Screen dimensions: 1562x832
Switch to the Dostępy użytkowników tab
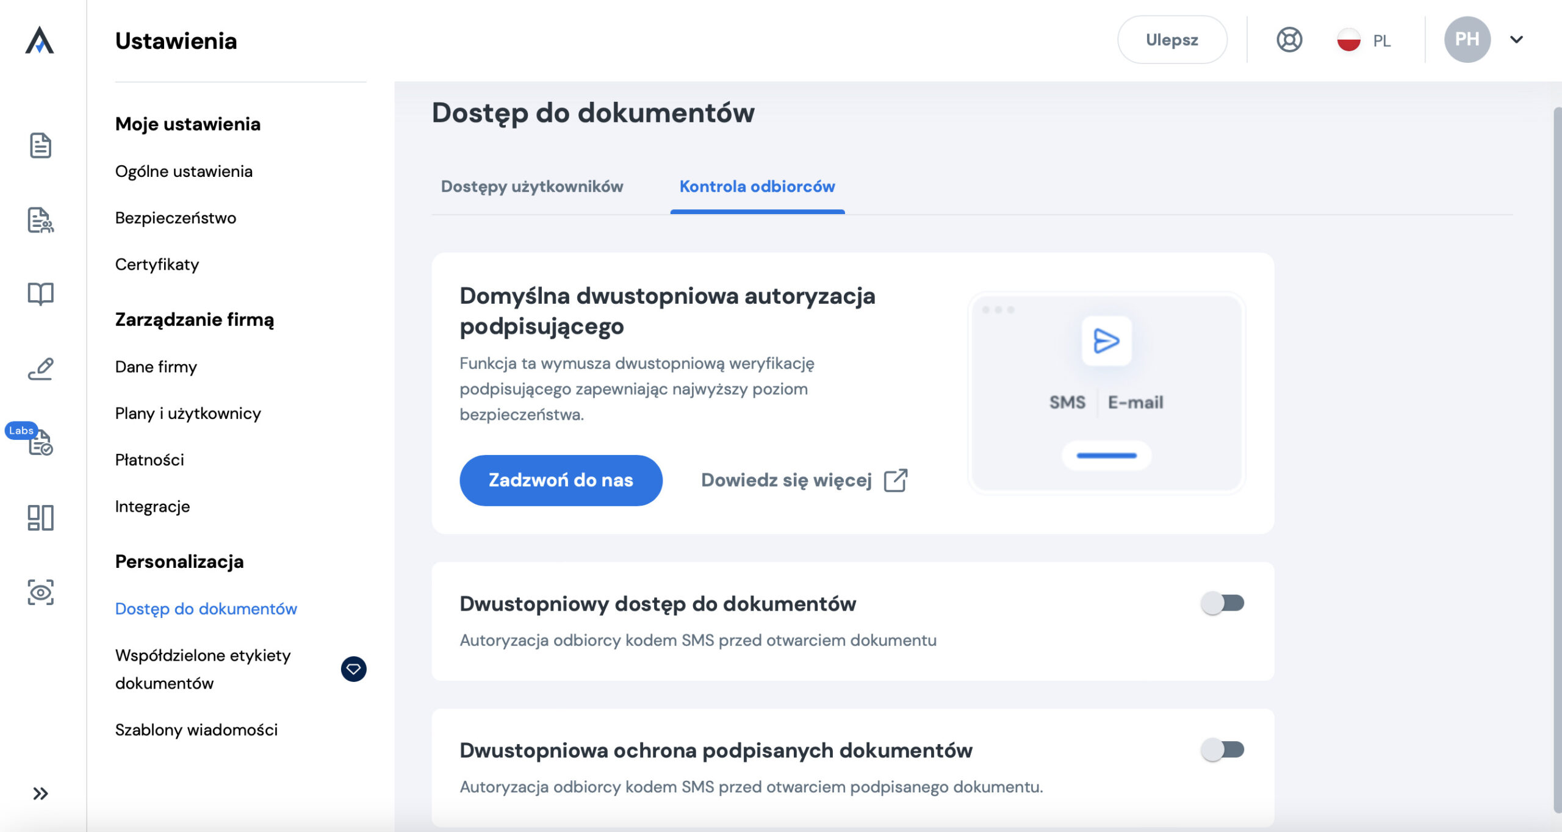point(532,187)
